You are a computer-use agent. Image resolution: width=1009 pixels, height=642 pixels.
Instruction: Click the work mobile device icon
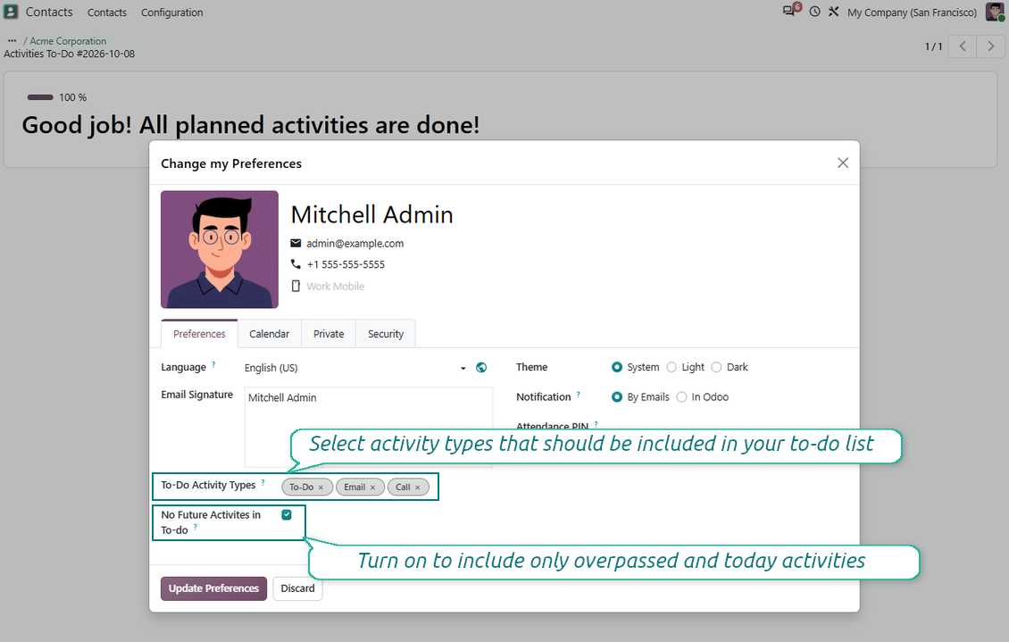[296, 286]
